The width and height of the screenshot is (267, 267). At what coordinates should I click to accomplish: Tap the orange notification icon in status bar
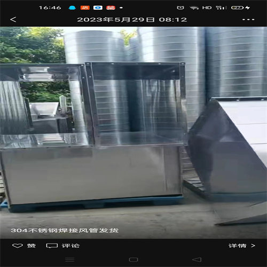[85, 7]
